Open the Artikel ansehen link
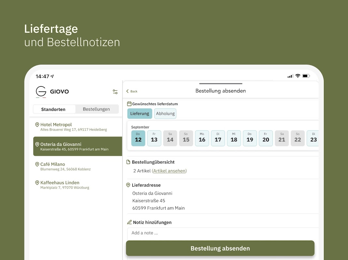Viewport: 348px width, 260px height. coord(169,171)
